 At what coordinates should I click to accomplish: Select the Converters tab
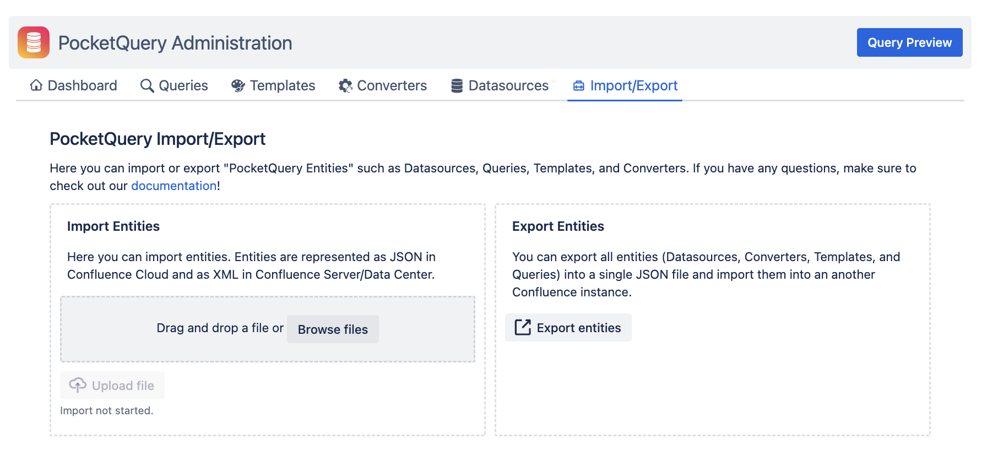click(392, 86)
